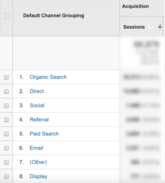
Task: Click the Social channel link
Action: pyautogui.click(x=37, y=105)
